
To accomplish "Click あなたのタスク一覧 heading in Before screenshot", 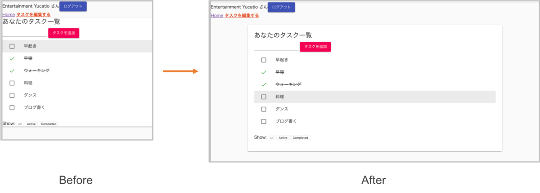I will tap(31, 22).
